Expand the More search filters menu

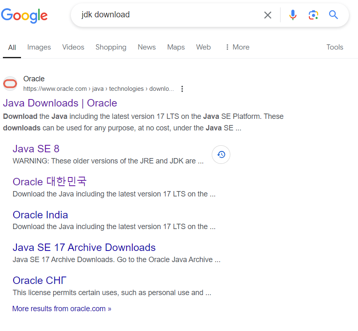tap(237, 47)
